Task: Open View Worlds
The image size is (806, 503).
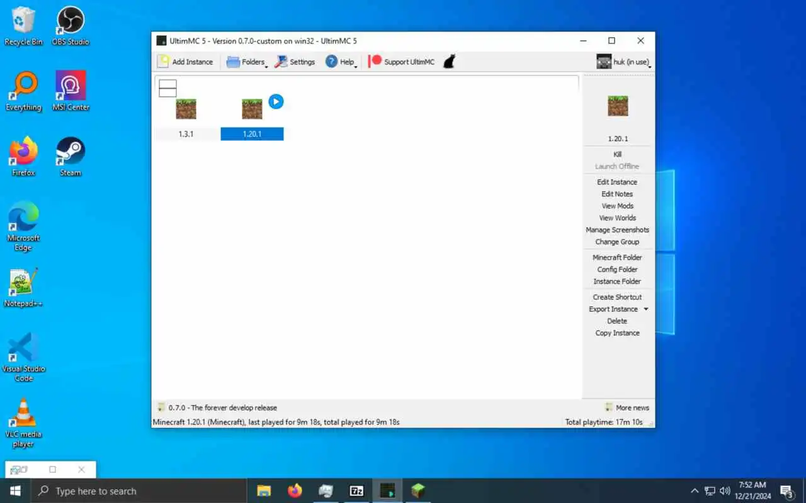Action: coord(618,218)
